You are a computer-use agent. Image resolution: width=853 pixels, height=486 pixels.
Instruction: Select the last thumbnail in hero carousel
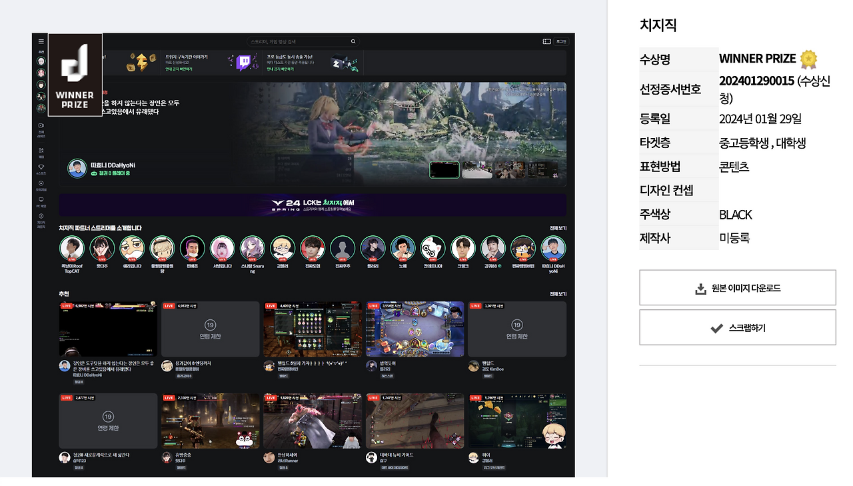click(x=543, y=170)
